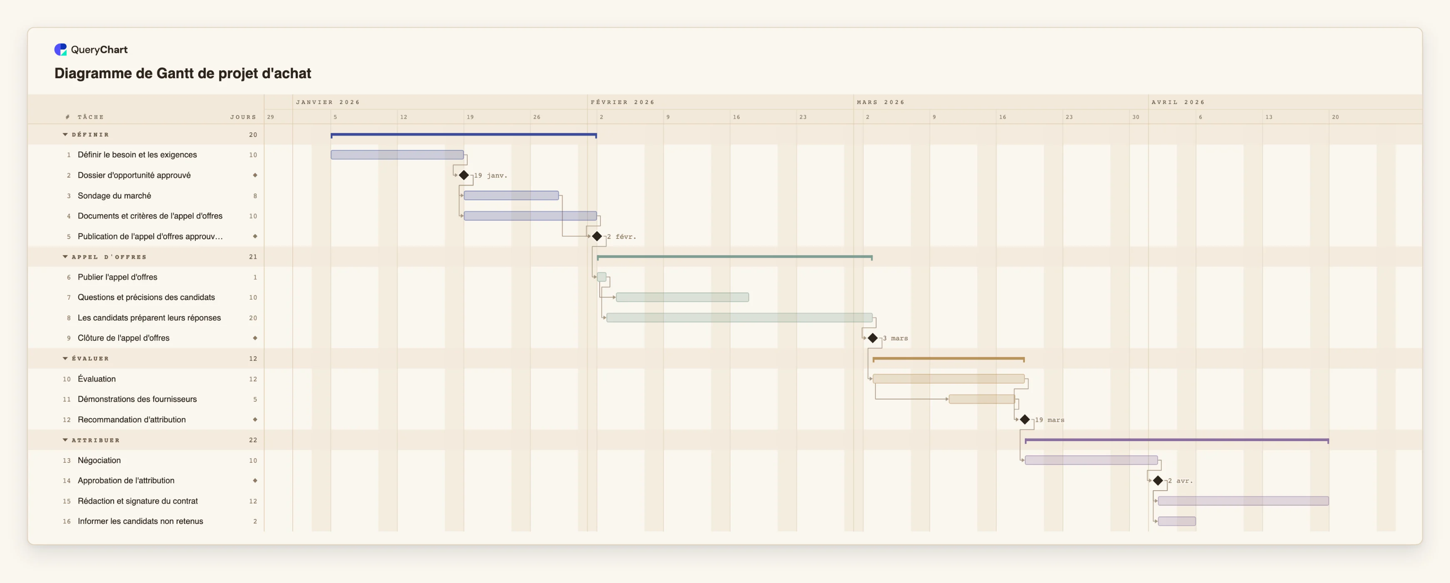Click the milestone marker in Recommandation d'attribution row

click(255, 420)
